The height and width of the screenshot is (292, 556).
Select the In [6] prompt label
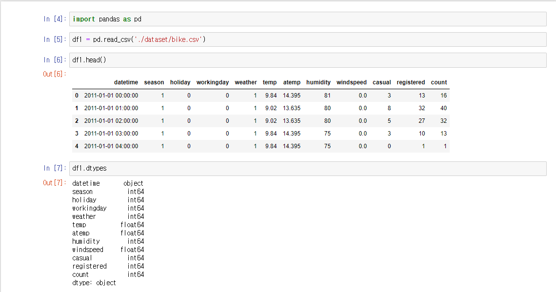coord(55,60)
